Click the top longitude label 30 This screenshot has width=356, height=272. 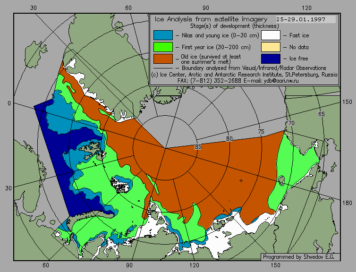pos(34,8)
